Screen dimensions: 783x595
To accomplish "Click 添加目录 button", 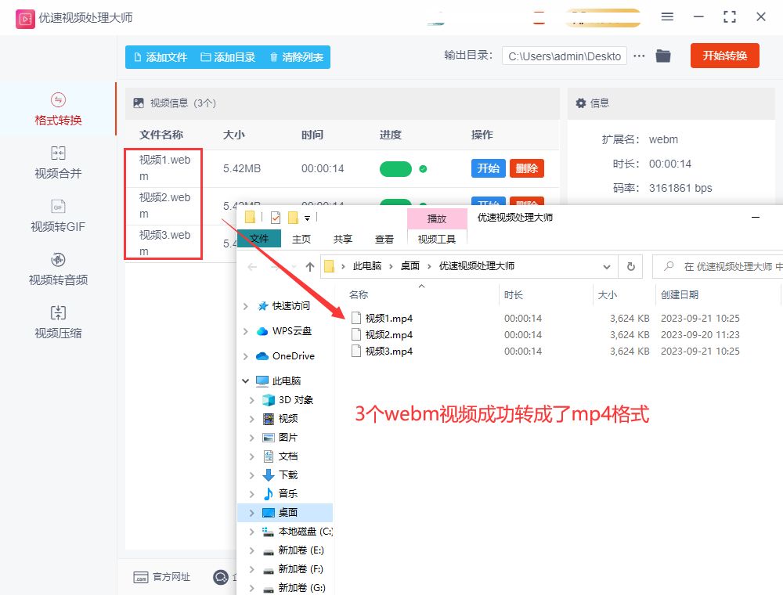I will 228,57.
